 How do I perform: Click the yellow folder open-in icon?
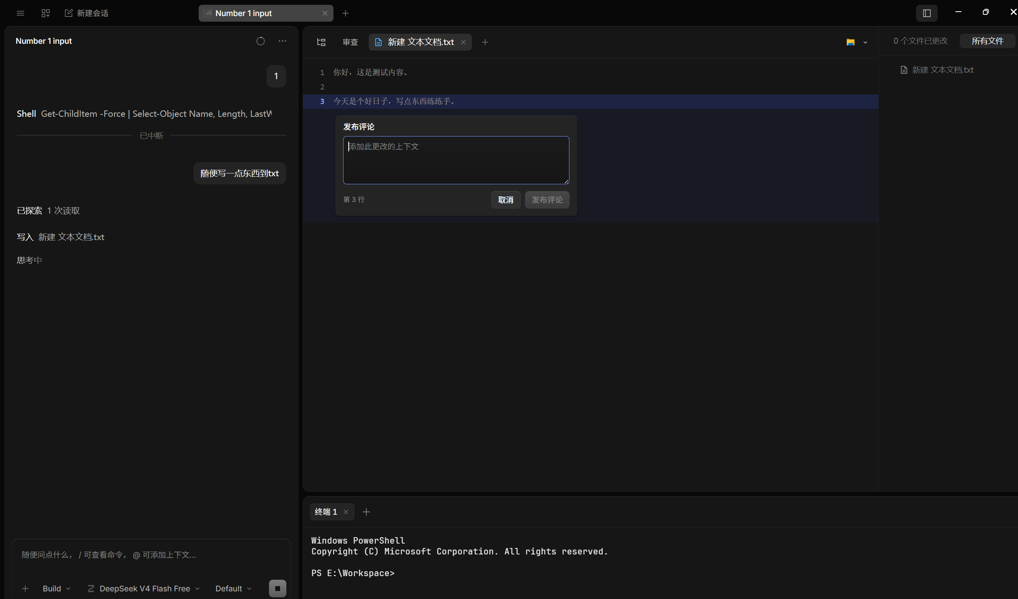pos(850,42)
